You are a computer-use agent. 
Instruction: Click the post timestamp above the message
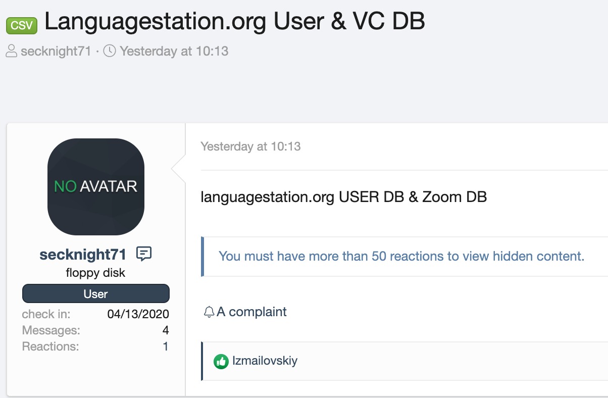[x=250, y=146]
